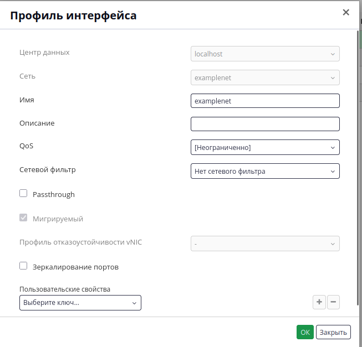Click the empty Описание text field
This screenshot has height=347, width=362.
click(x=265, y=124)
